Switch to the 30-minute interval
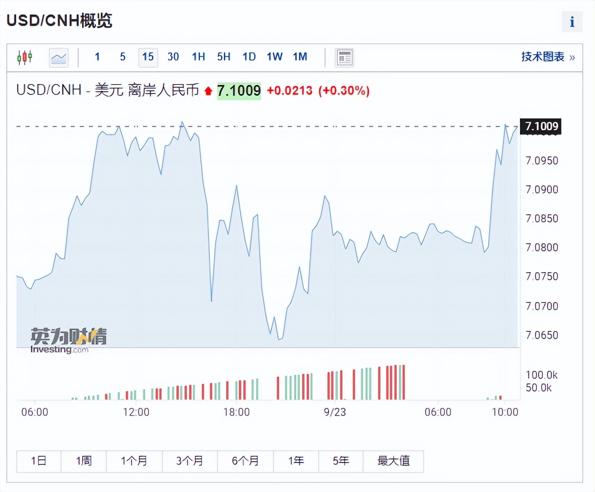The width and height of the screenshot is (595, 492). coord(173,57)
